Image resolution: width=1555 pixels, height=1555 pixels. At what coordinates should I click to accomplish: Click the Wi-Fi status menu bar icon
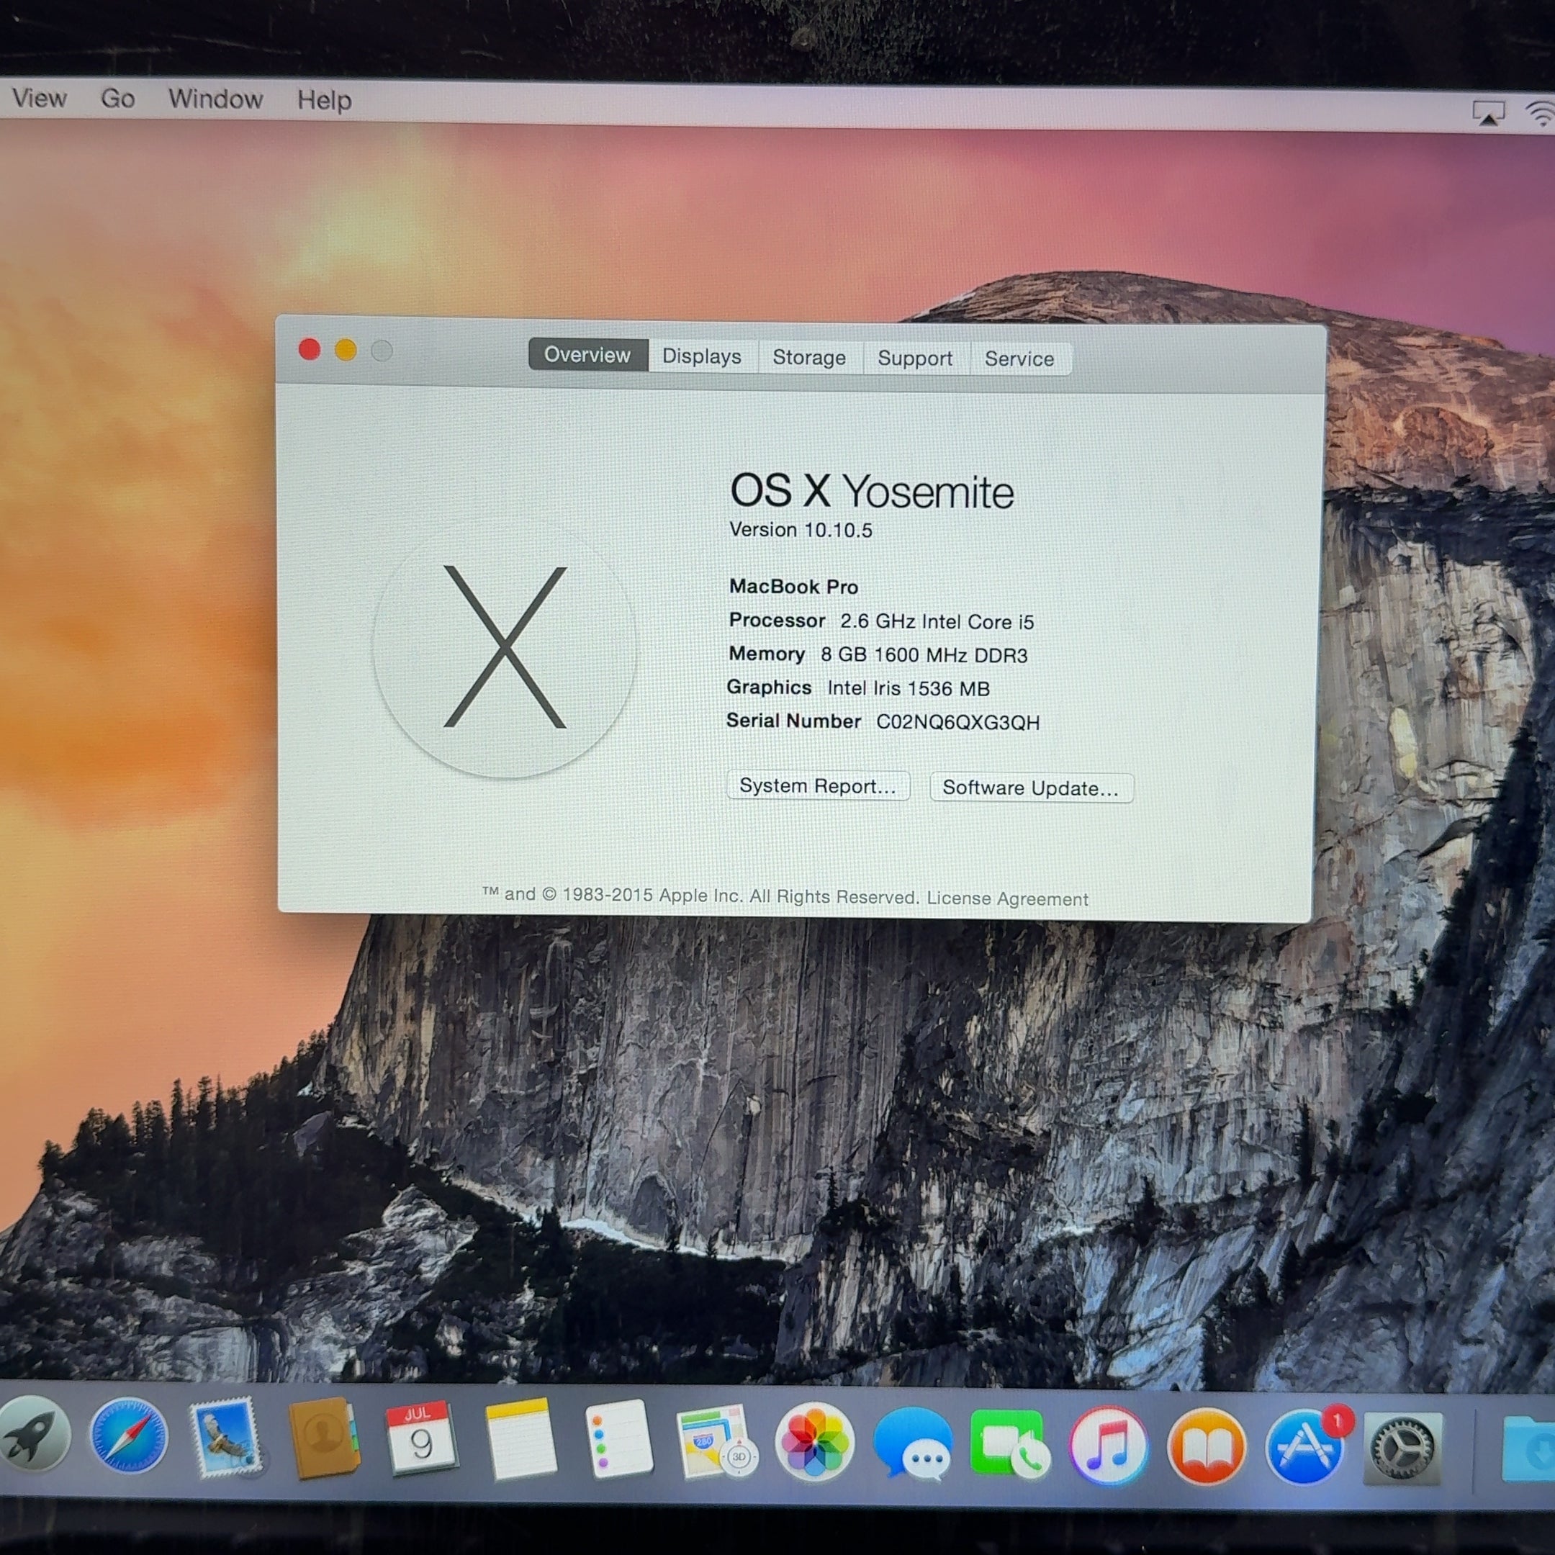[1541, 114]
